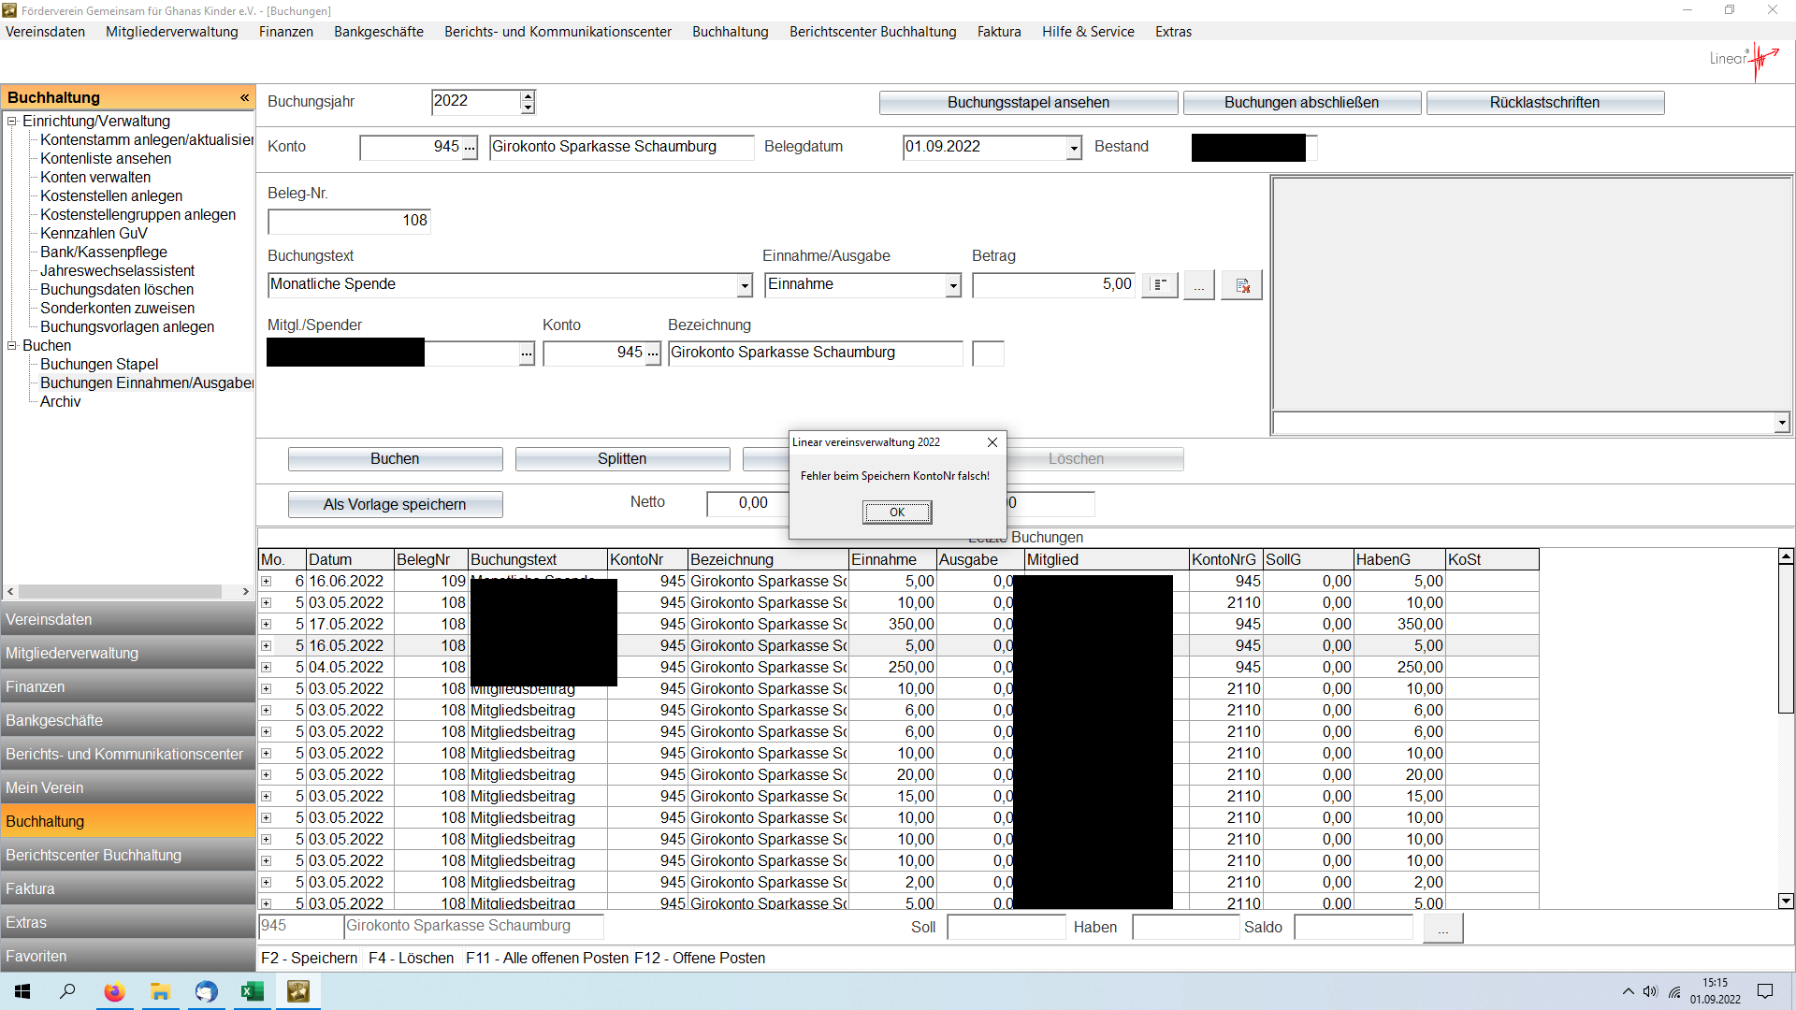The image size is (1796, 1010).
Task: Open Firefox from the taskbar
Action: 114,991
